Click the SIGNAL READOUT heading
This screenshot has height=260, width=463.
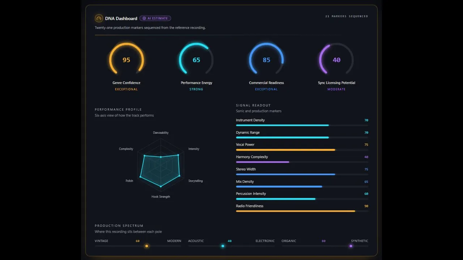(253, 105)
